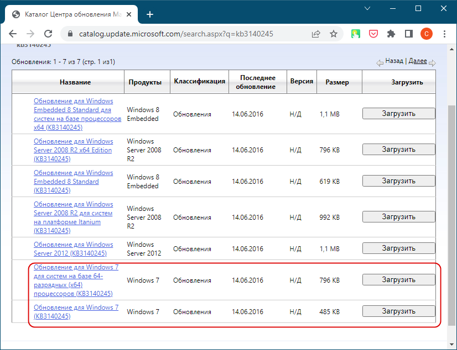This screenshot has width=457, height=350.
Task: Open Windows Server 2008 R2 Itanium update link
Action: 73,218
